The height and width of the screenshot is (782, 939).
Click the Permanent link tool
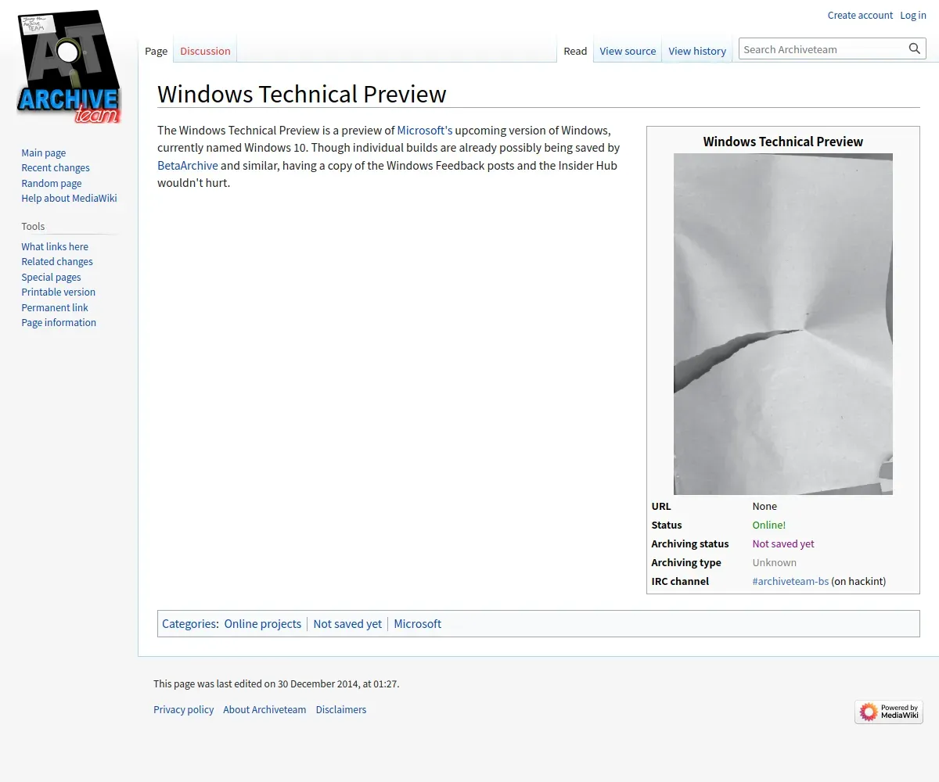[55, 307]
